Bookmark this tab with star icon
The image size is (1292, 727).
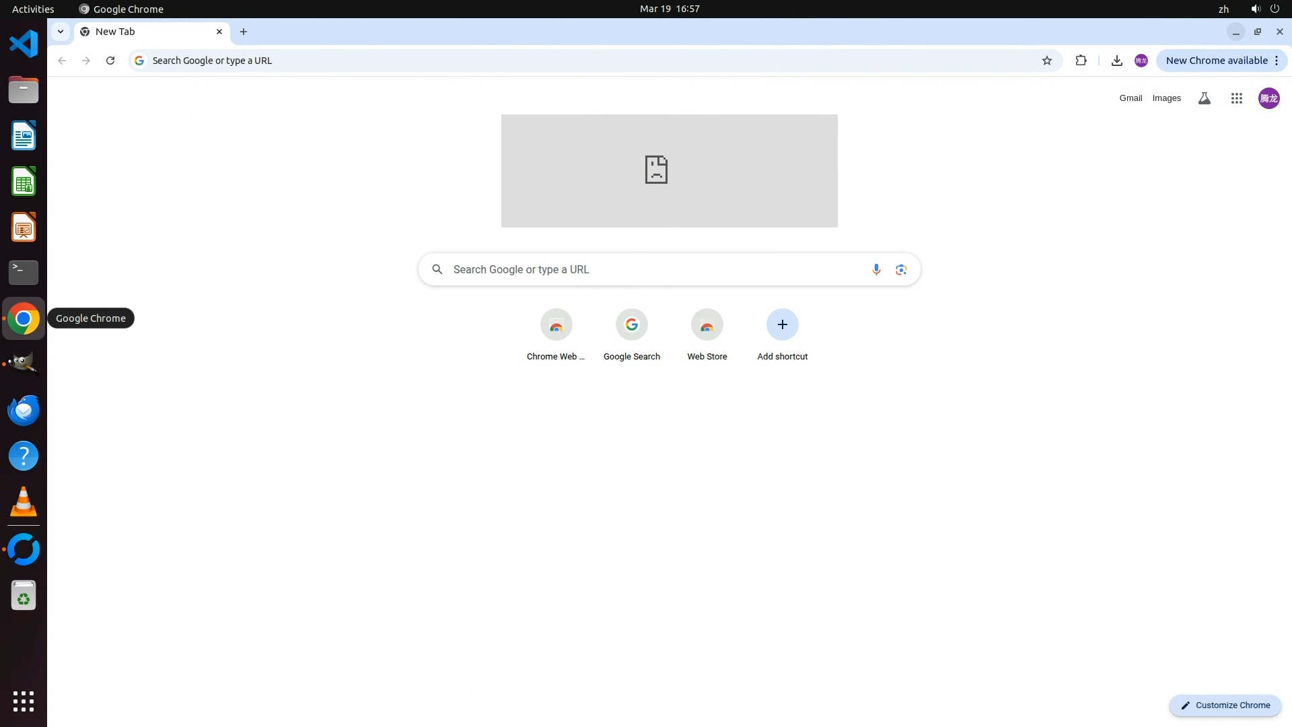[1047, 61]
